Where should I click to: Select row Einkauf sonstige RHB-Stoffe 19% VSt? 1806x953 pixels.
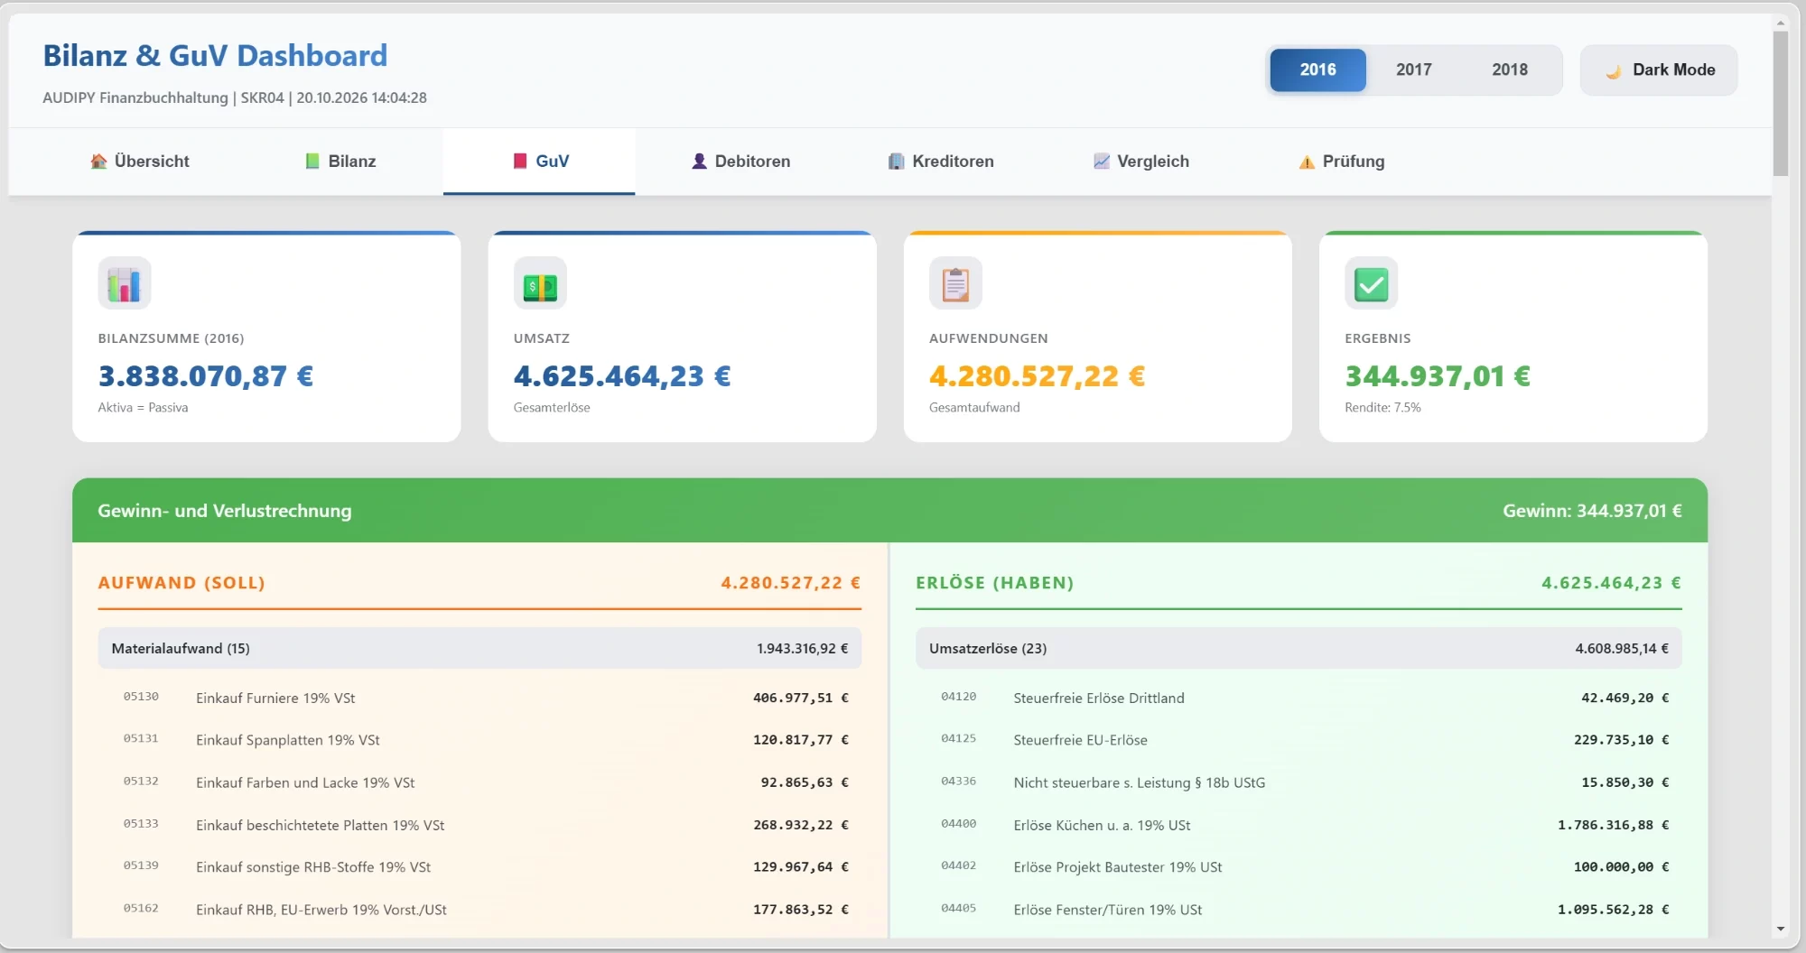(x=479, y=867)
